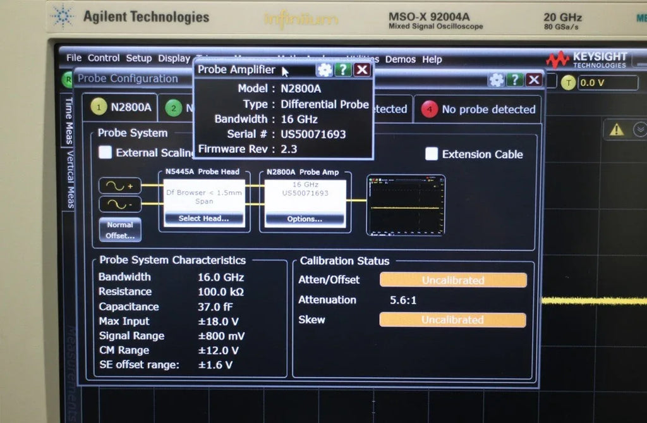Click Bandwidth 16.0 GHz value
The width and height of the screenshot is (647, 423).
(221, 277)
